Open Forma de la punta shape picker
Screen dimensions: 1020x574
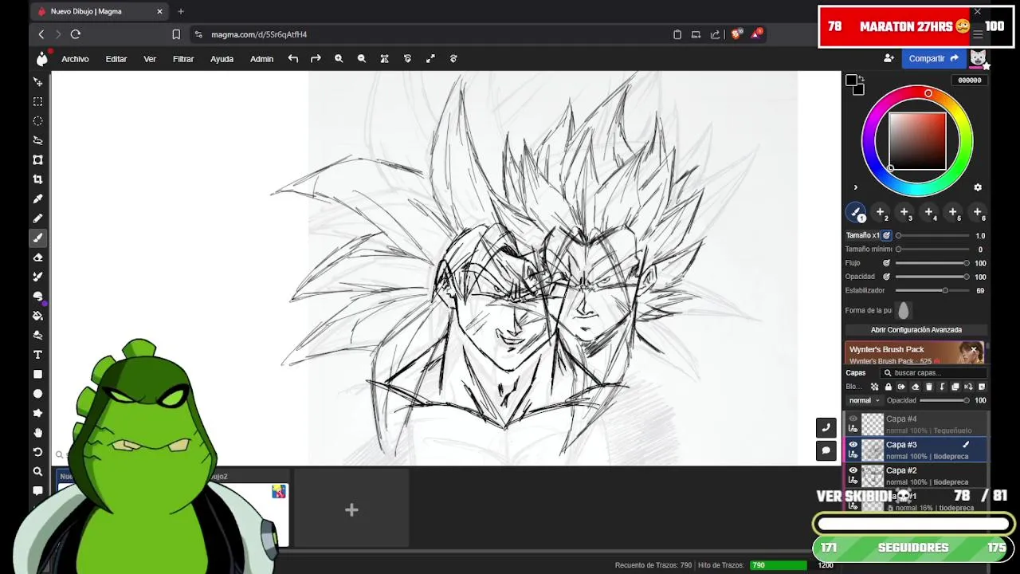coord(903,311)
